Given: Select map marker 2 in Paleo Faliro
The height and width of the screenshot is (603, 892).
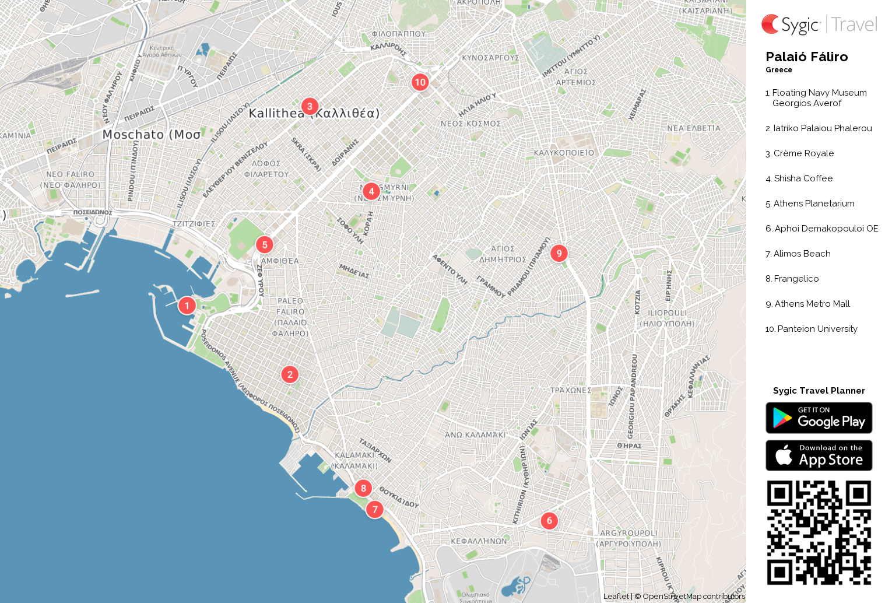Looking at the screenshot, I should (x=290, y=374).
